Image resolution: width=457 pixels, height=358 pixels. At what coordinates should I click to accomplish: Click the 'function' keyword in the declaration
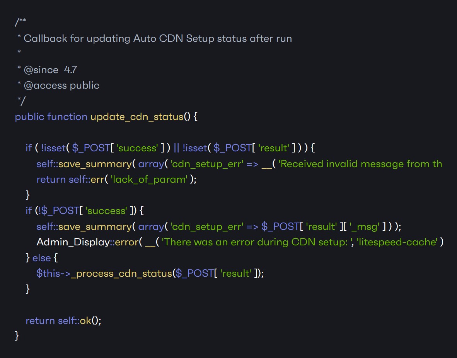(67, 117)
